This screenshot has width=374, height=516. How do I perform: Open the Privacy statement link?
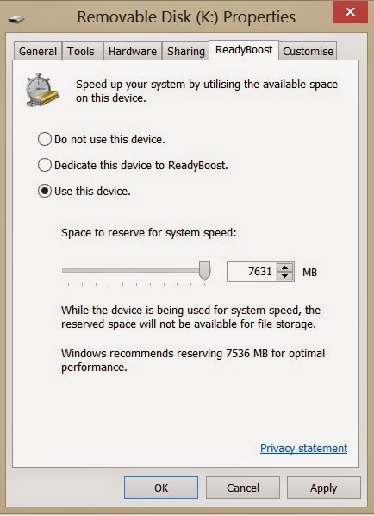click(303, 448)
